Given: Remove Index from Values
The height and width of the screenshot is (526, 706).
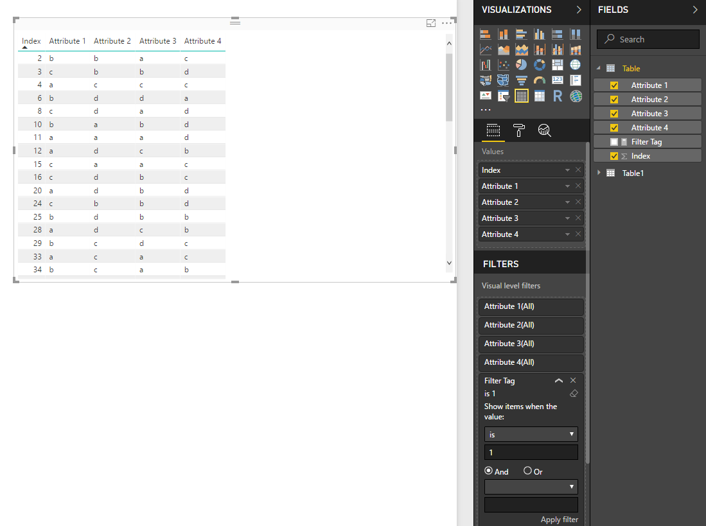Looking at the screenshot, I should coord(578,170).
